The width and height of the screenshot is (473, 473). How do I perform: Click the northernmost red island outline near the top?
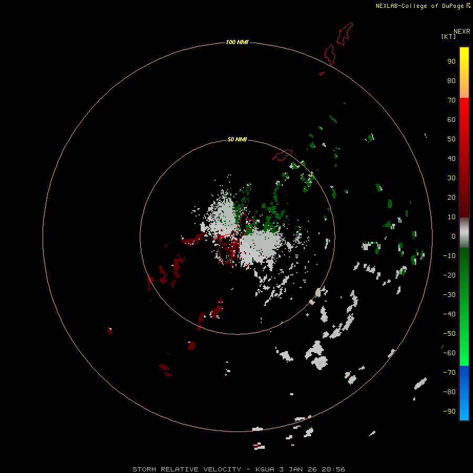(x=345, y=34)
